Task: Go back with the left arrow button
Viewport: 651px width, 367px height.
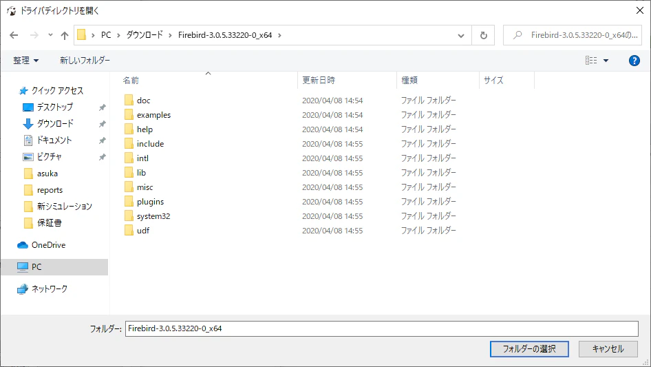Action: point(14,35)
